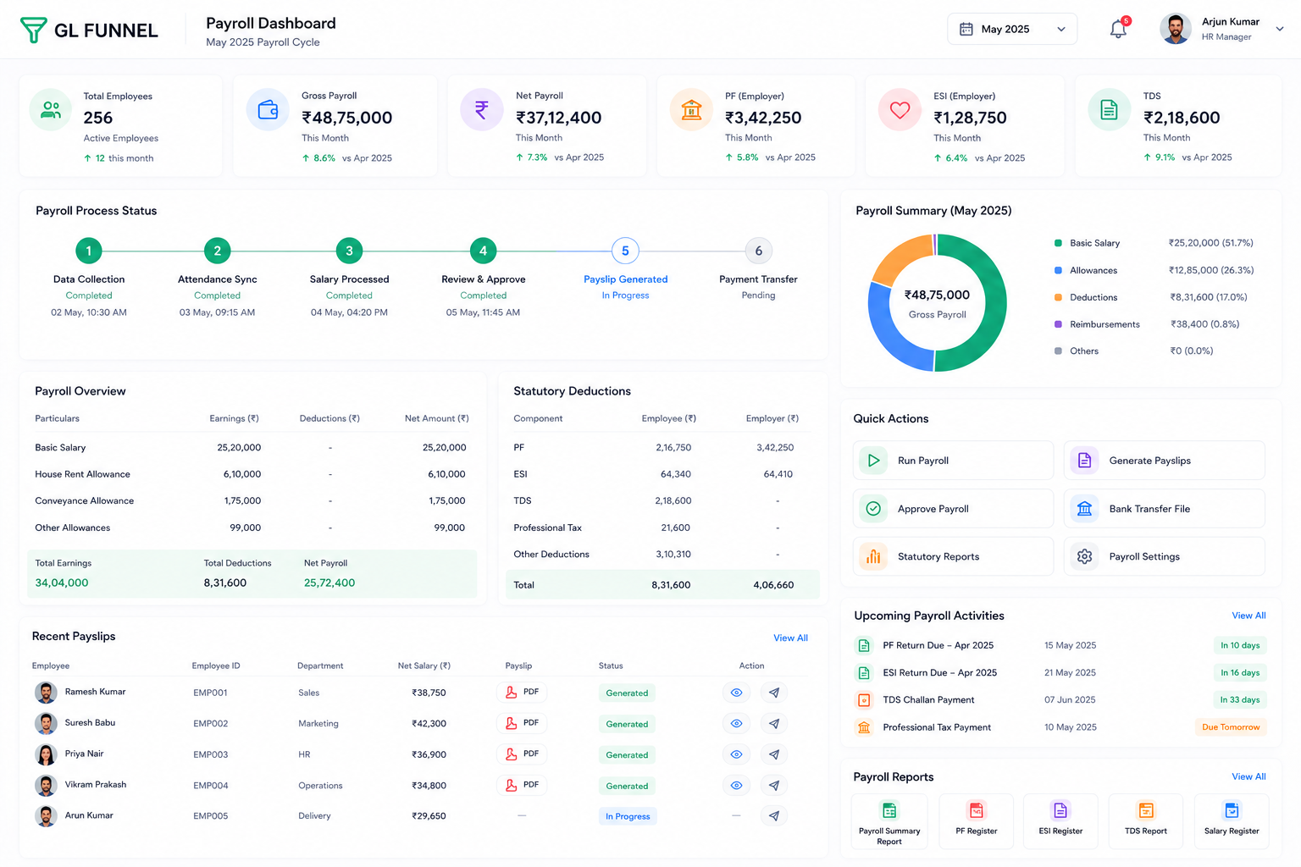Select the TDS Challan Payment activity
Image resolution: width=1301 pixels, height=867 pixels.
(1060, 700)
